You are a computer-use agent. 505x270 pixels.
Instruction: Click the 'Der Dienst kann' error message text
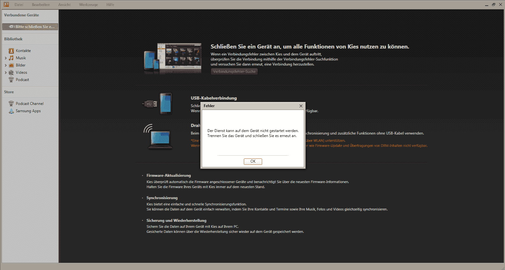click(253, 133)
